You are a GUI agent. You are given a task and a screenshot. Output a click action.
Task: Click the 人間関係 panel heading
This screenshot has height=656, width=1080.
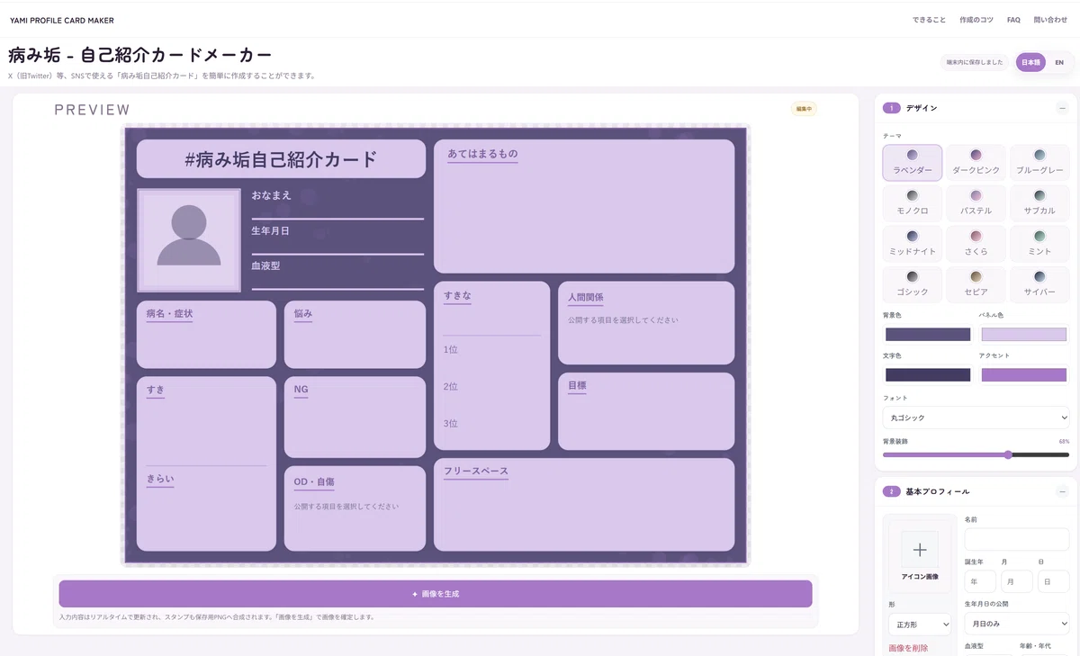[585, 297]
